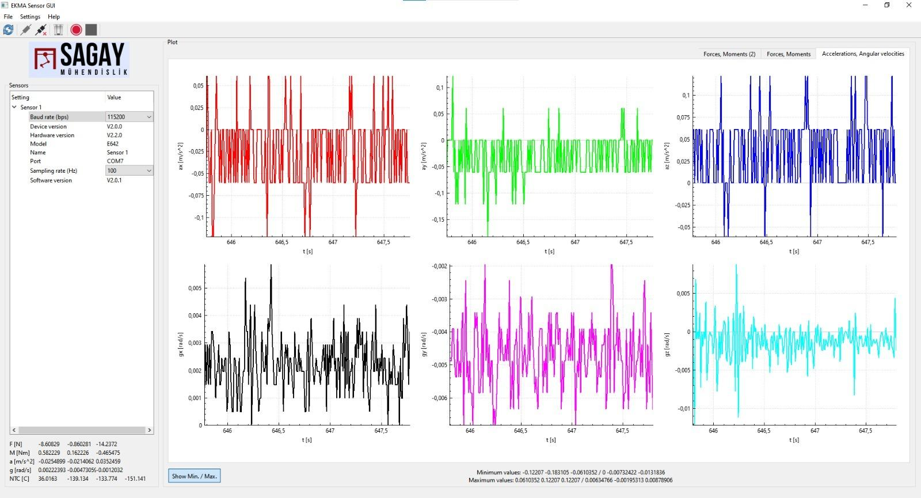921x498 pixels.
Task: Click the SAGAY Mühendislik logo
Action: 79,60
